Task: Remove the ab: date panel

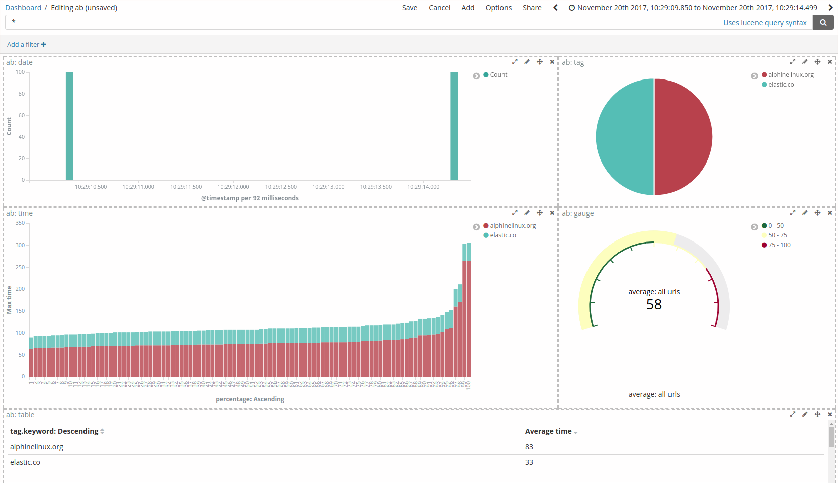Action: tap(552, 62)
